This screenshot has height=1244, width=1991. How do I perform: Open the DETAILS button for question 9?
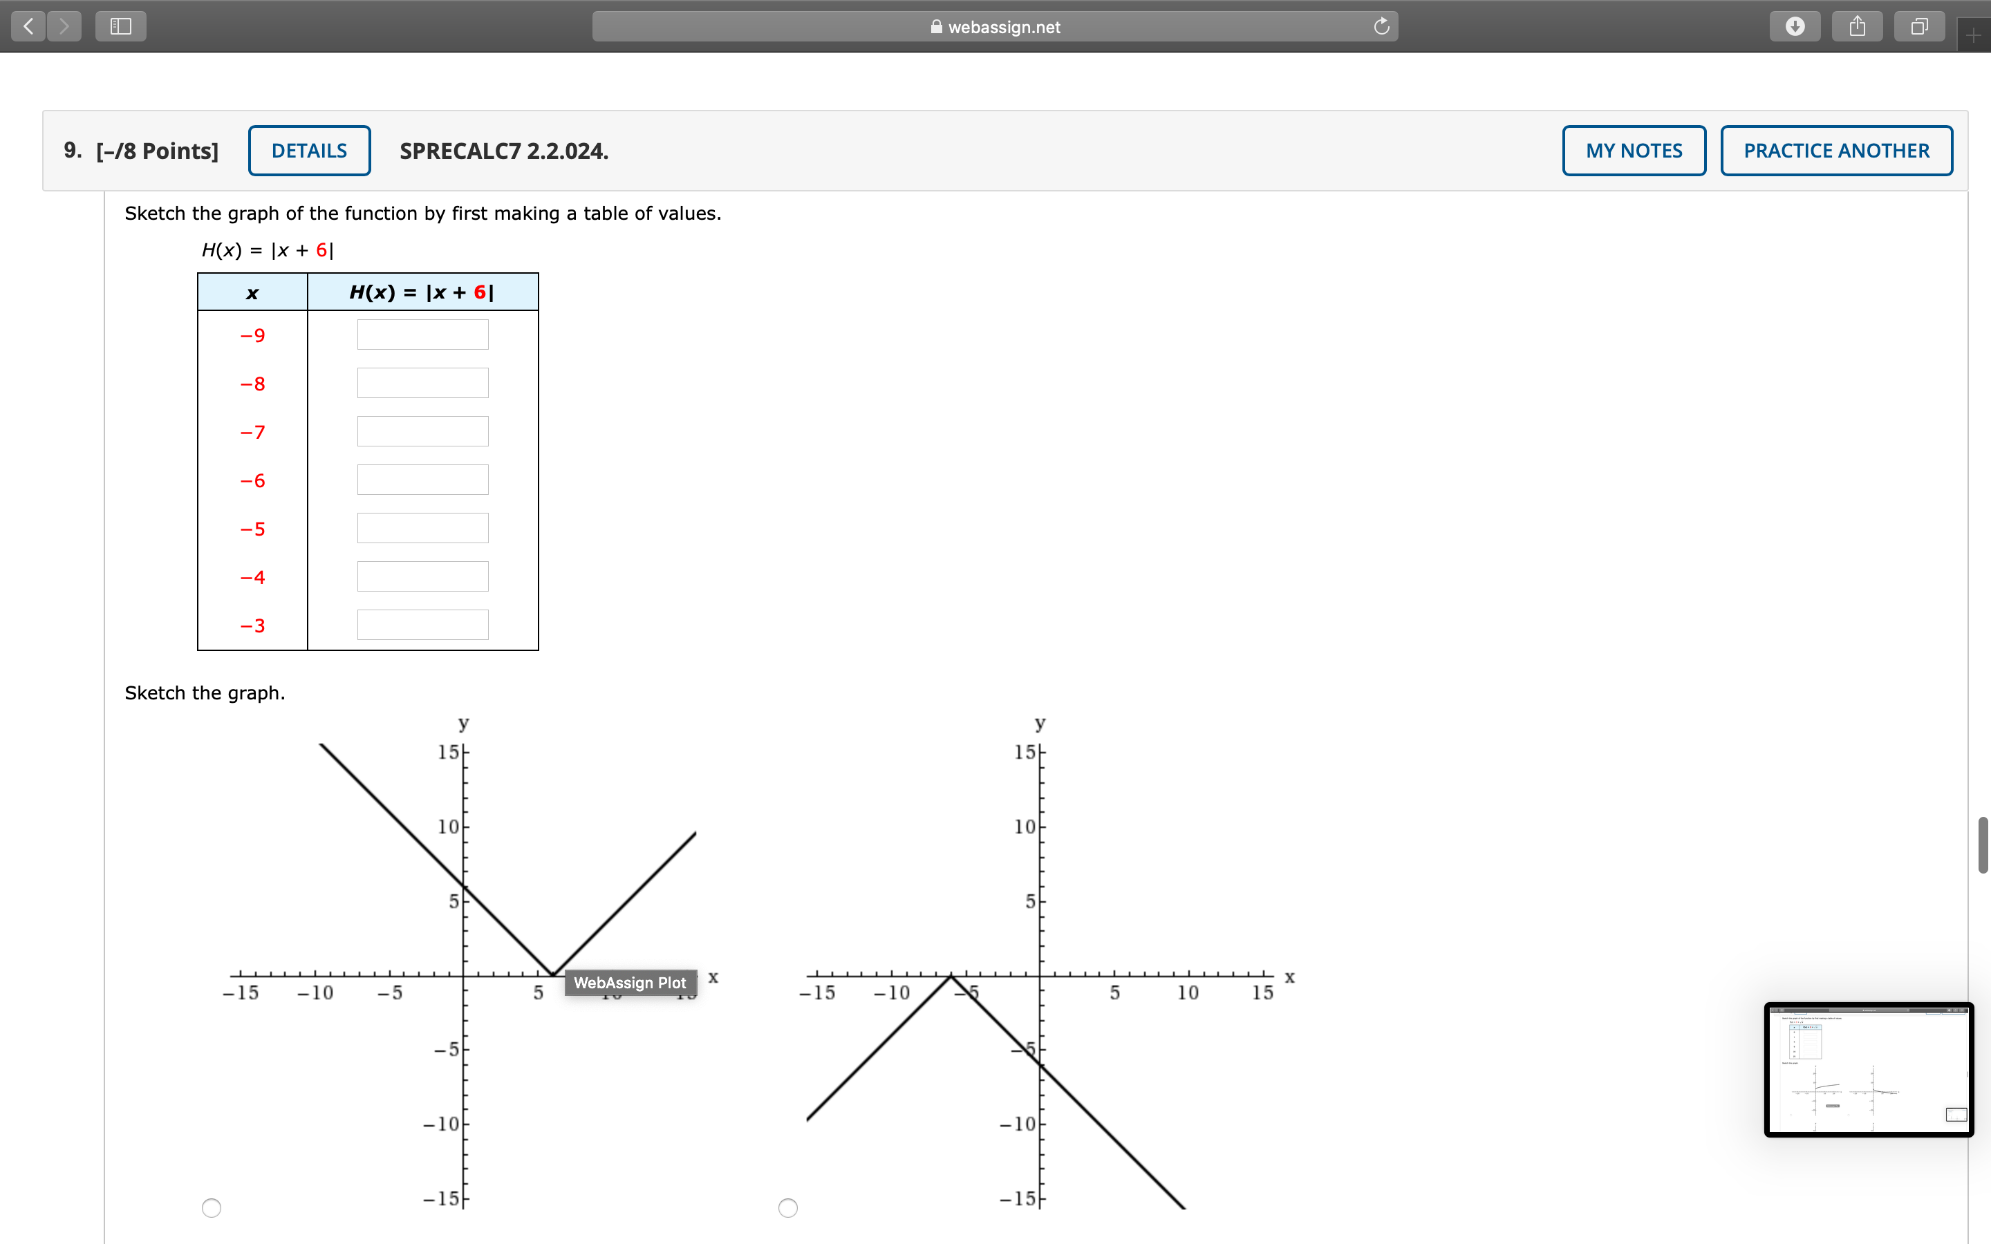tap(309, 151)
